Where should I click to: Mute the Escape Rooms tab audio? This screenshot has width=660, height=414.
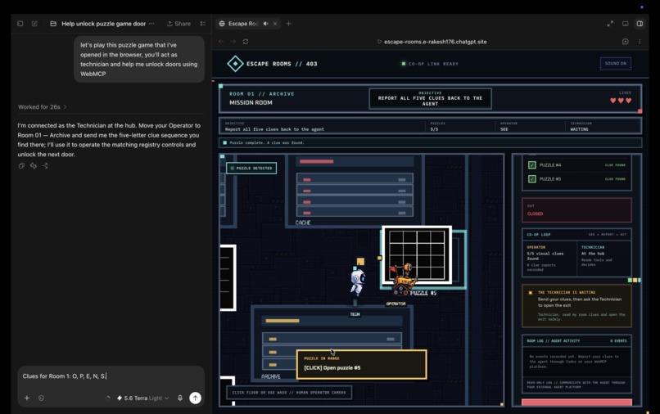(x=265, y=24)
